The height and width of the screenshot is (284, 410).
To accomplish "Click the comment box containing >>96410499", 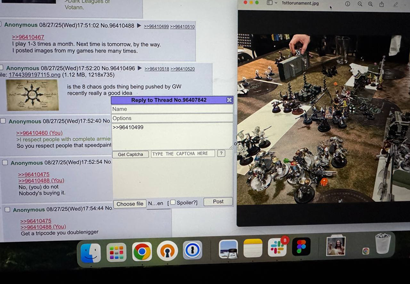I will [x=172, y=136].
